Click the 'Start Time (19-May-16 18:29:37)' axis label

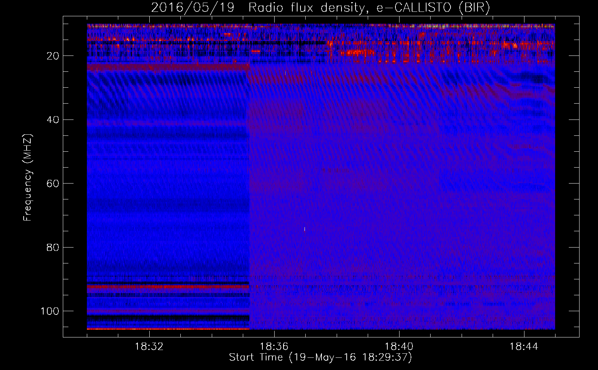click(x=320, y=357)
